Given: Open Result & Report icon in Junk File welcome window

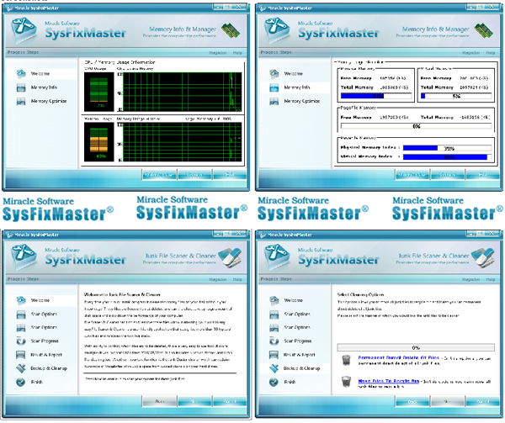Looking at the screenshot, I should click(x=21, y=355).
